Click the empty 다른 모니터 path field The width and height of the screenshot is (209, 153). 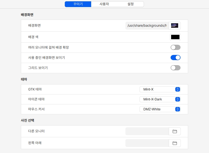pyautogui.click(x=147, y=131)
